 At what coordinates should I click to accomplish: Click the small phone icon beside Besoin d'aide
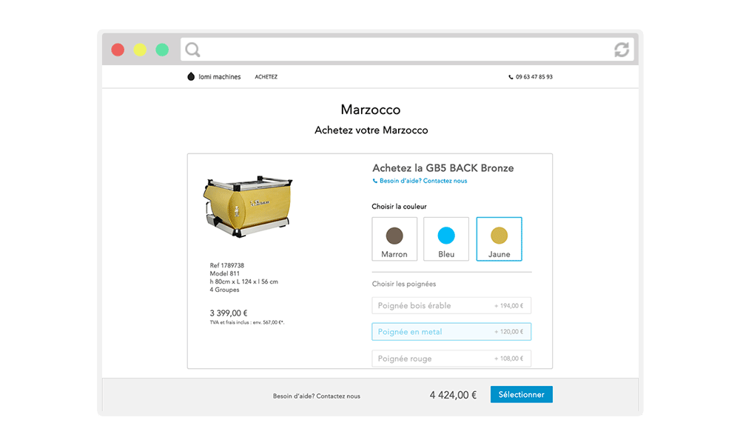[374, 181]
